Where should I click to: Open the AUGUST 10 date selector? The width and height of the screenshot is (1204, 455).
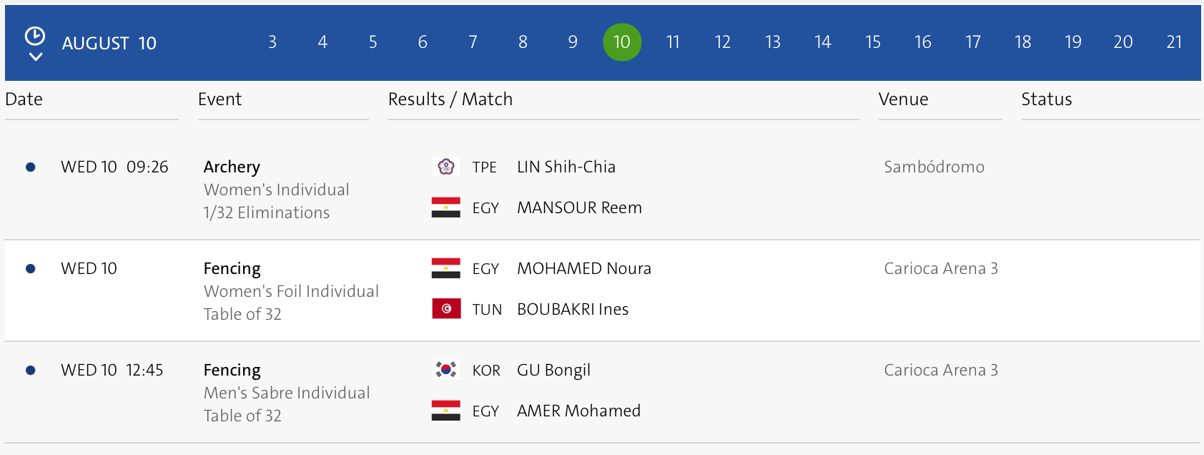coord(109,43)
